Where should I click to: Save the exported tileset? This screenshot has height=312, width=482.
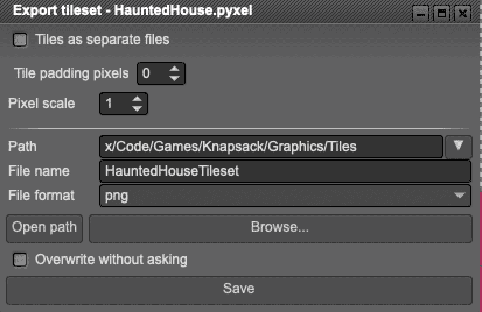(239, 289)
